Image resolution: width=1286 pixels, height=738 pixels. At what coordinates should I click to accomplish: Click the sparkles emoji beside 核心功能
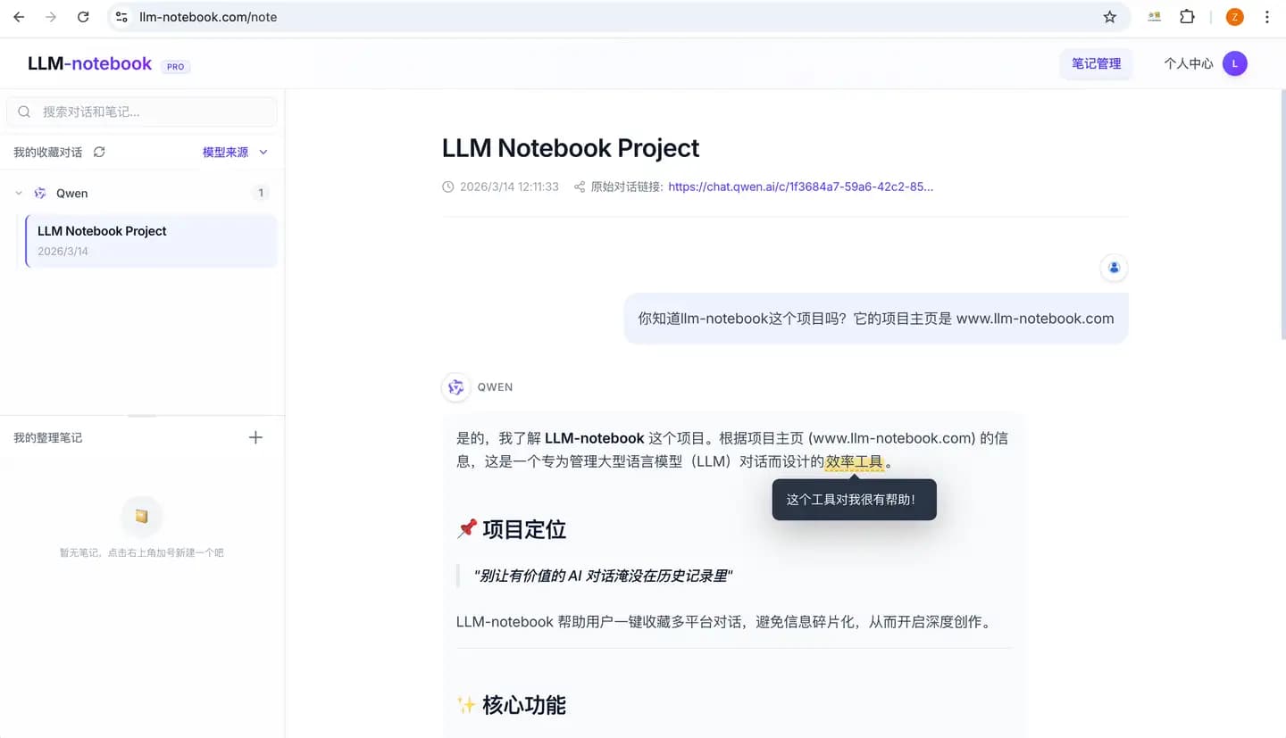pyautogui.click(x=467, y=705)
